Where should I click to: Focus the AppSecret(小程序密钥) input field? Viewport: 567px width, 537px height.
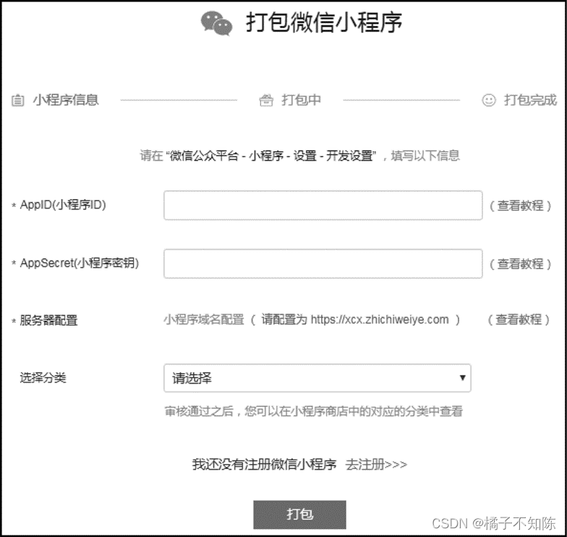323,263
